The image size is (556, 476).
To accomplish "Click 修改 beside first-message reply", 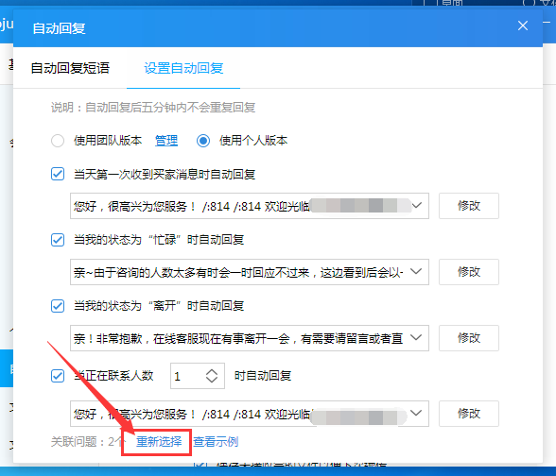I will click(469, 206).
